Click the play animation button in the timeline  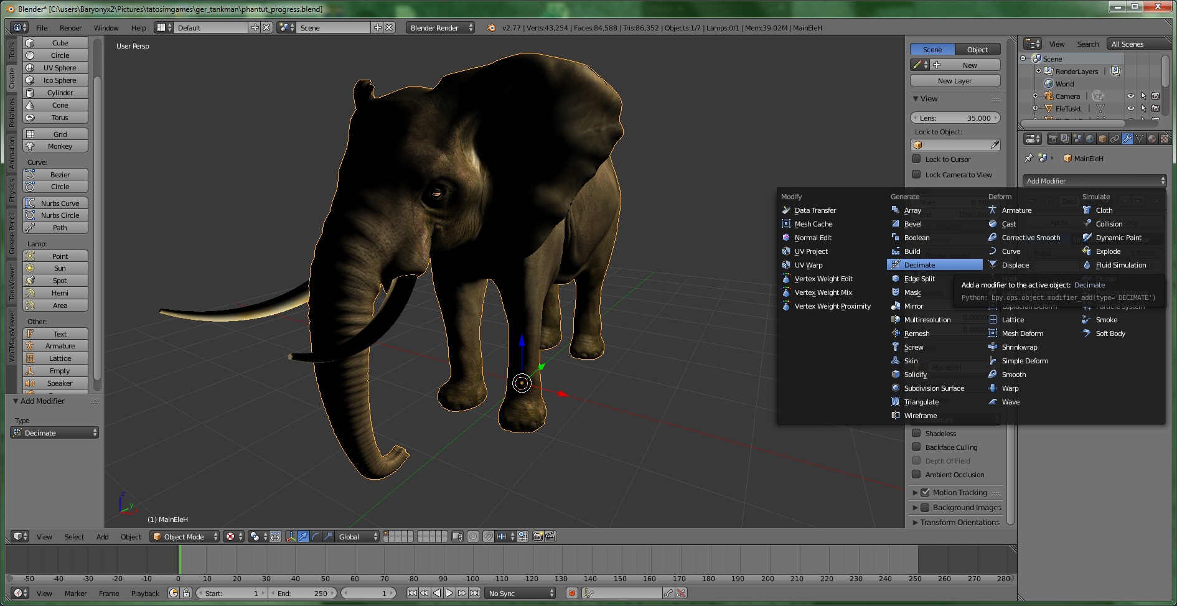point(449,593)
